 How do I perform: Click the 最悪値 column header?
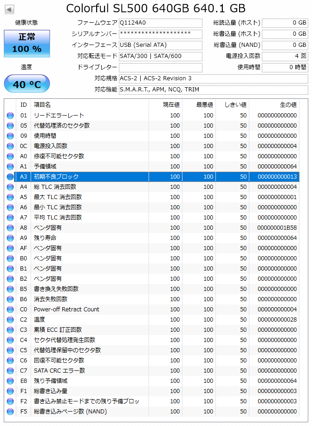199,105
